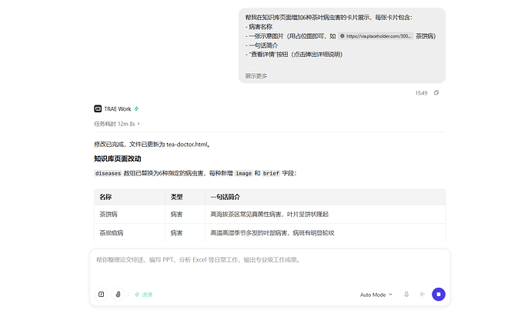Expand the 任务耗时 12m 8s details
The image size is (531, 310).
[117, 124]
